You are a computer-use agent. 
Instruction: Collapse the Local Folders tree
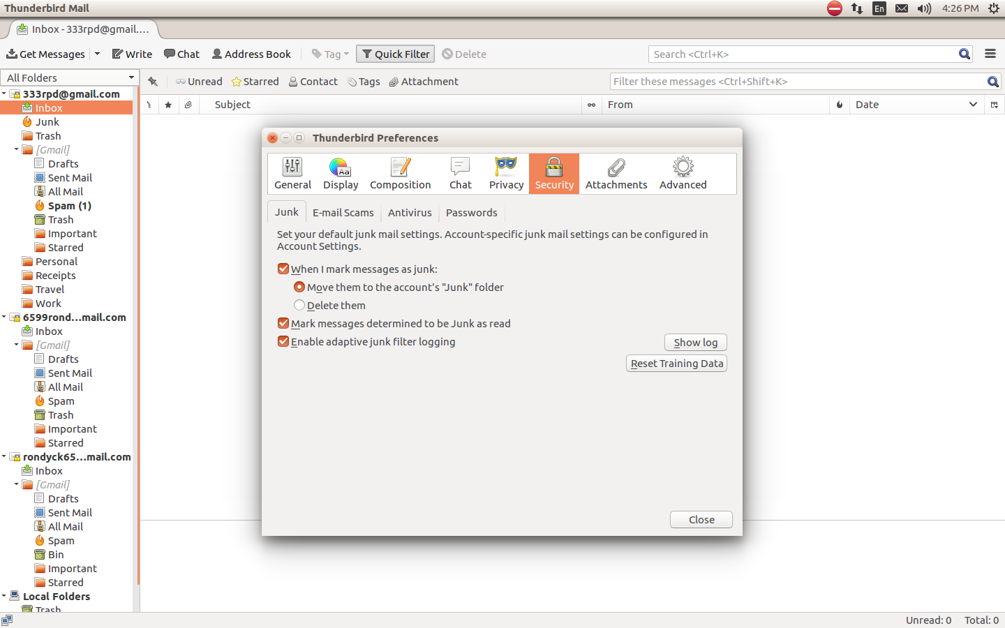point(4,596)
